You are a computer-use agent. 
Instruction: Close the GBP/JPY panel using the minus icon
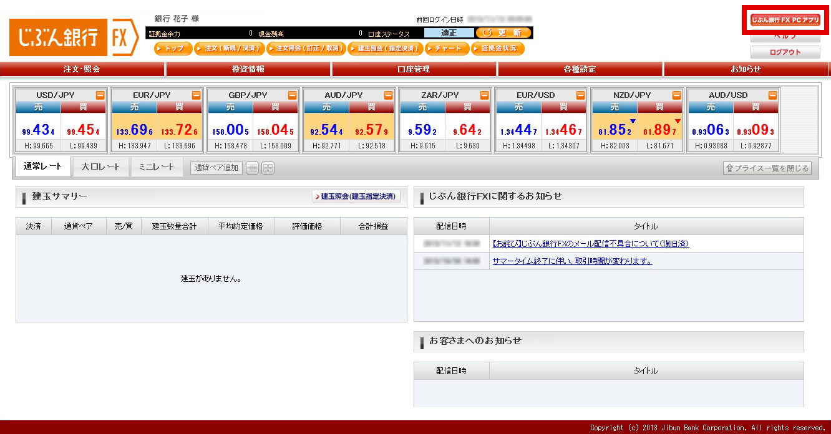coord(293,95)
